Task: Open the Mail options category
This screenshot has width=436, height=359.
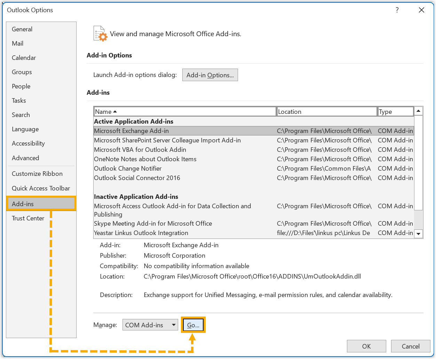Action: tap(41, 44)
